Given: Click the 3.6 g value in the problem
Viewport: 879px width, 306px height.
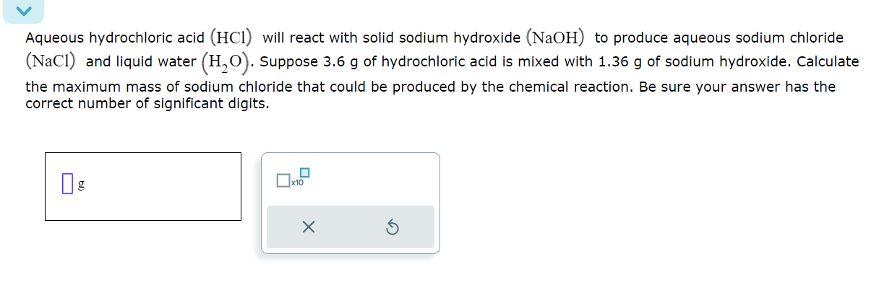Looking at the screenshot, I should coord(340,61).
